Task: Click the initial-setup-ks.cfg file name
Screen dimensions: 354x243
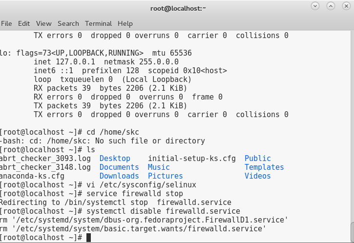Action: (x=192, y=159)
